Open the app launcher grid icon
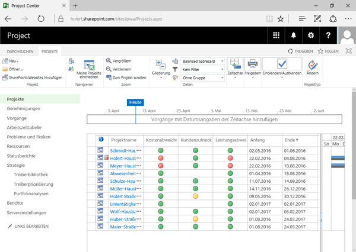 (276, 35)
